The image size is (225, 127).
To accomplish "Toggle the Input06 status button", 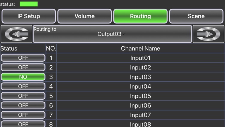I will click(23, 105).
